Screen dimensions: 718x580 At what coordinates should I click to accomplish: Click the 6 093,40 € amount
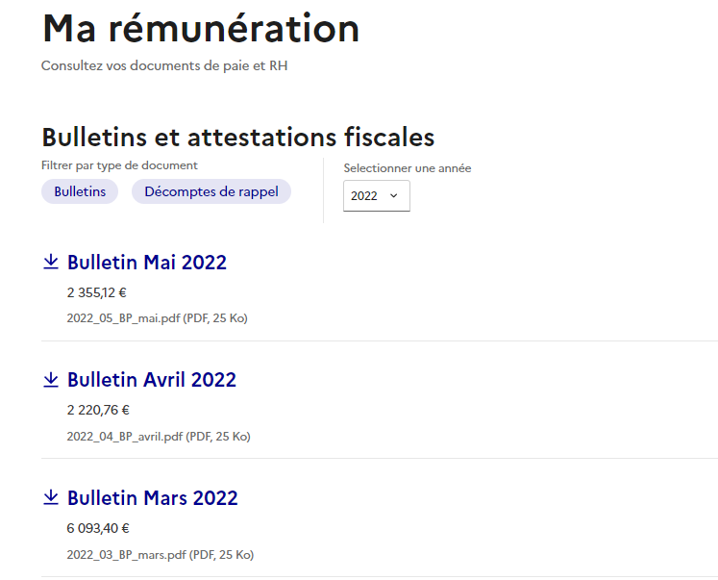click(98, 528)
